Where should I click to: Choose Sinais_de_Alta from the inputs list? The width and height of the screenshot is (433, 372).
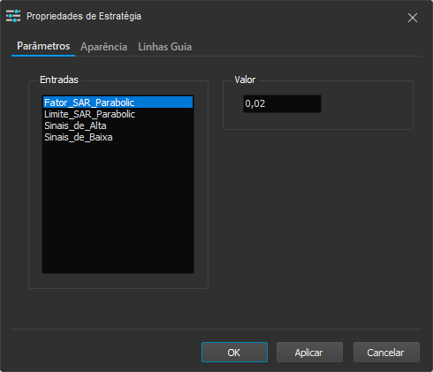(118, 125)
